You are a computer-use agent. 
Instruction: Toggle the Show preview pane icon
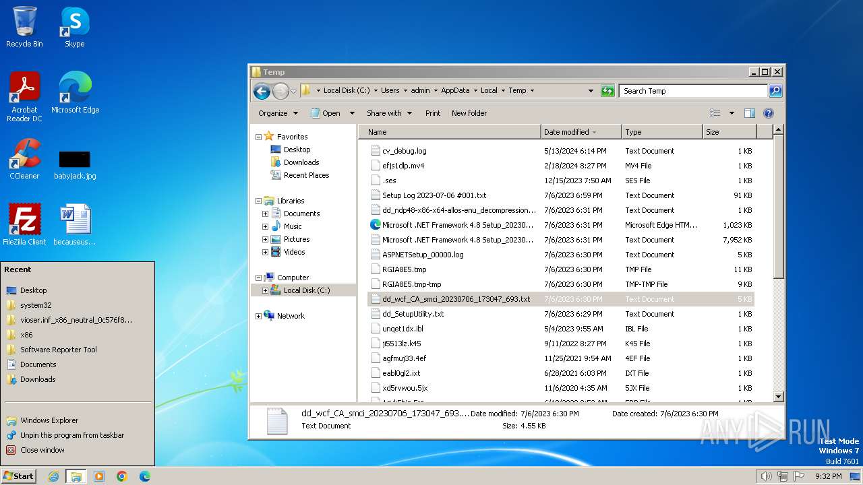(750, 113)
